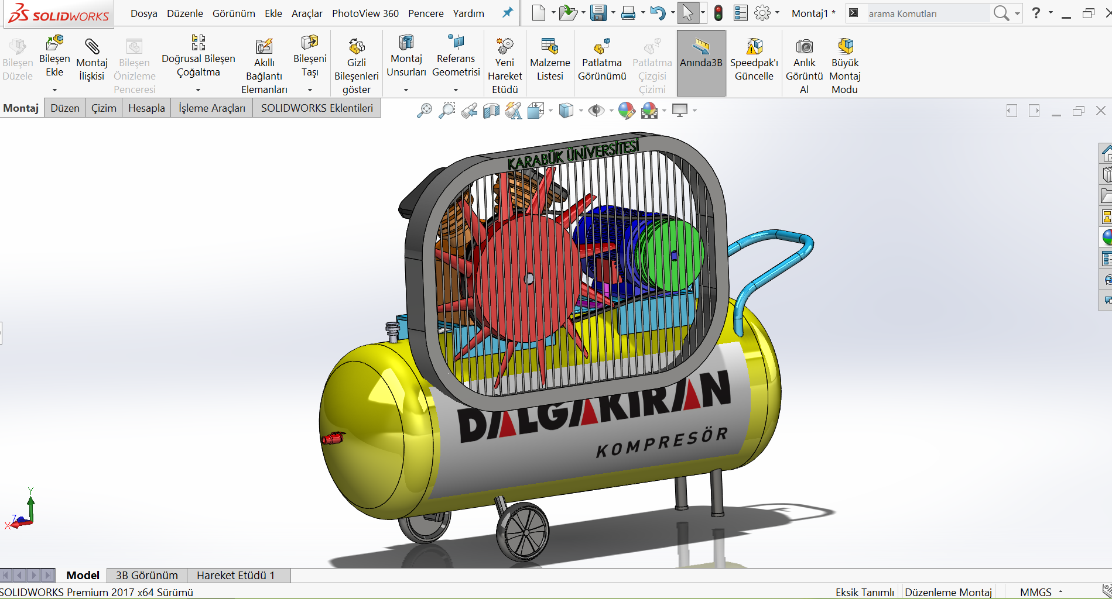Image resolution: width=1112 pixels, height=599 pixels.
Task: Click the Bileşeni Taşı icon
Action: pyautogui.click(x=310, y=42)
